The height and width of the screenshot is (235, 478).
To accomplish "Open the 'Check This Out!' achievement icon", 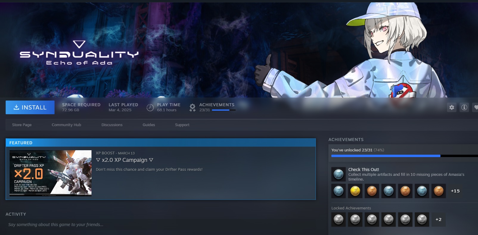I will (x=339, y=174).
